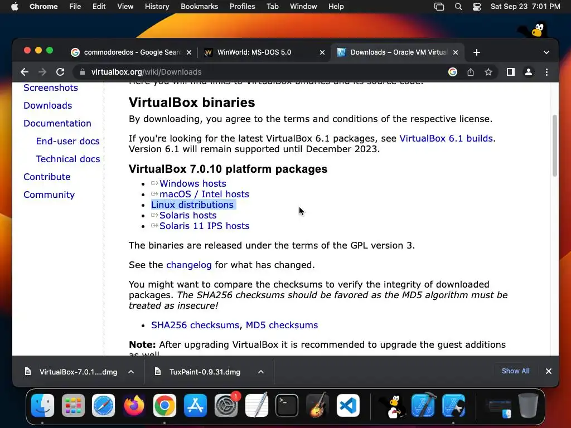Launch Safari from the Dock
571x428 pixels.
[x=103, y=406]
